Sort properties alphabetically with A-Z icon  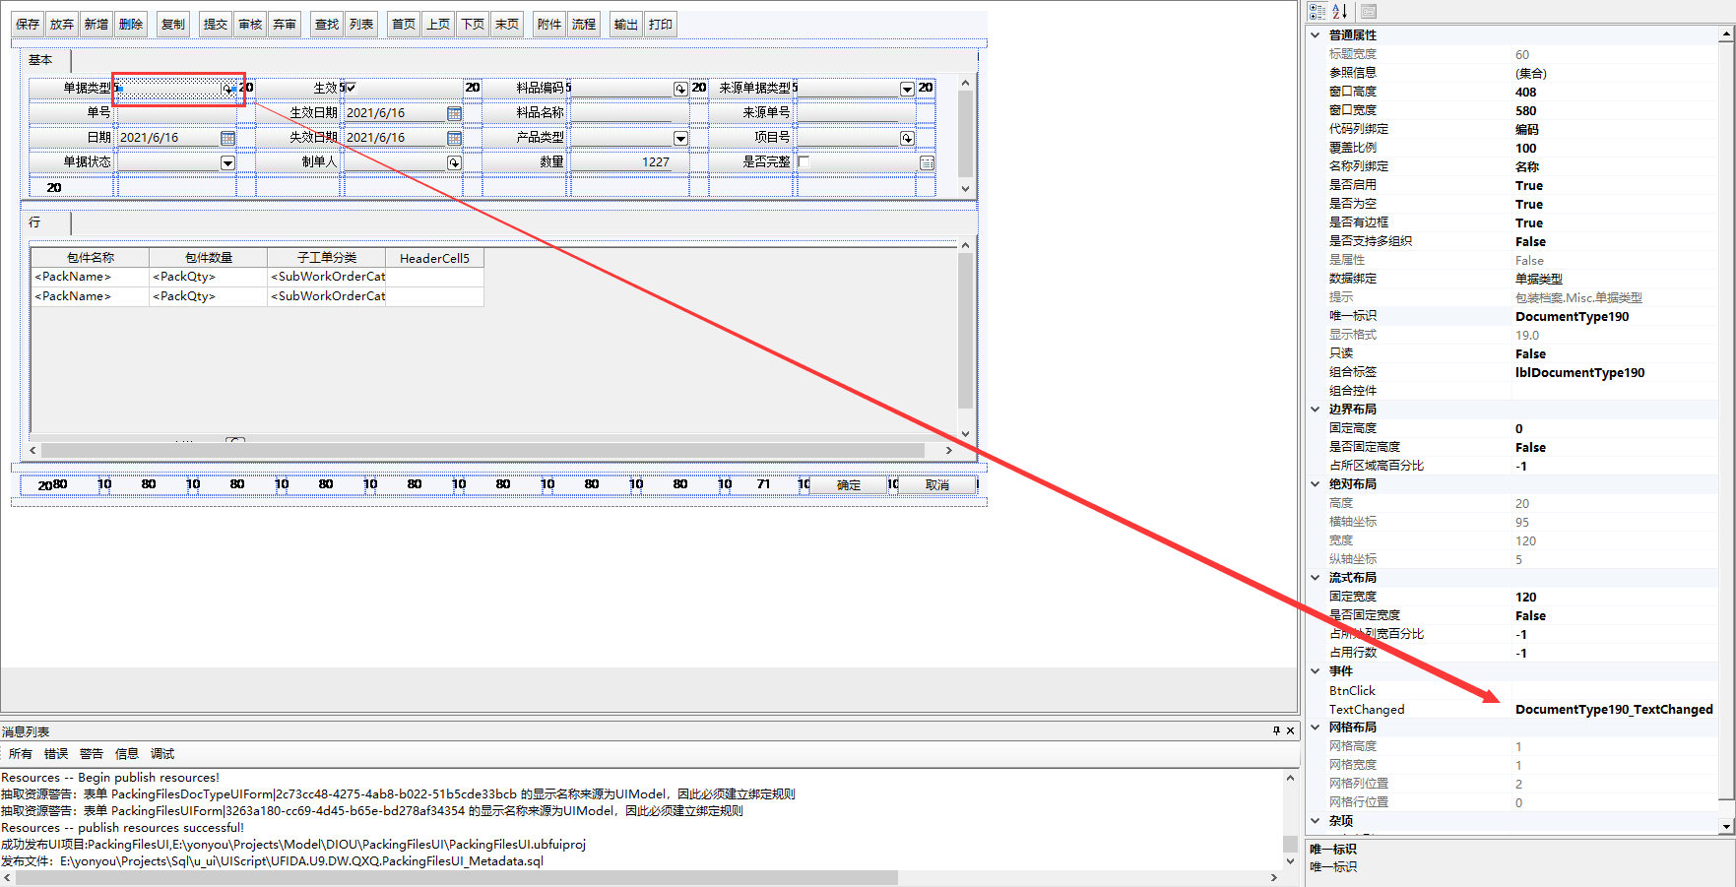click(x=1340, y=12)
